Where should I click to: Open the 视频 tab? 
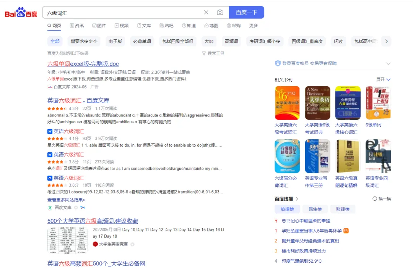coord(122,26)
